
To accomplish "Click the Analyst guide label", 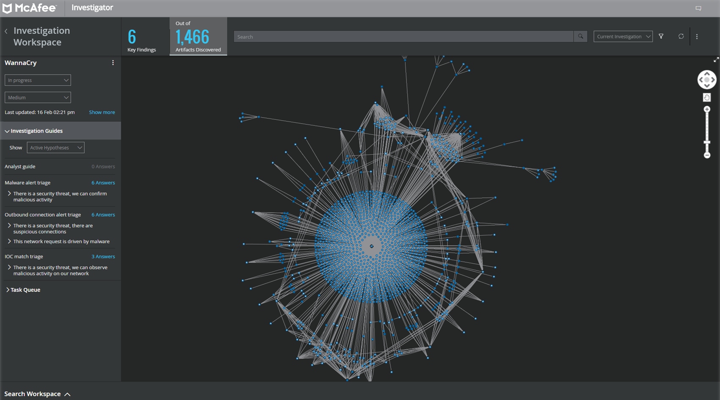I will [20, 167].
